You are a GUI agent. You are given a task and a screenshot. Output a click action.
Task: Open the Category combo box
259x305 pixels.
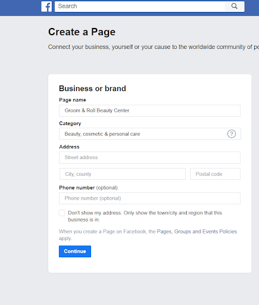click(x=150, y=134)
